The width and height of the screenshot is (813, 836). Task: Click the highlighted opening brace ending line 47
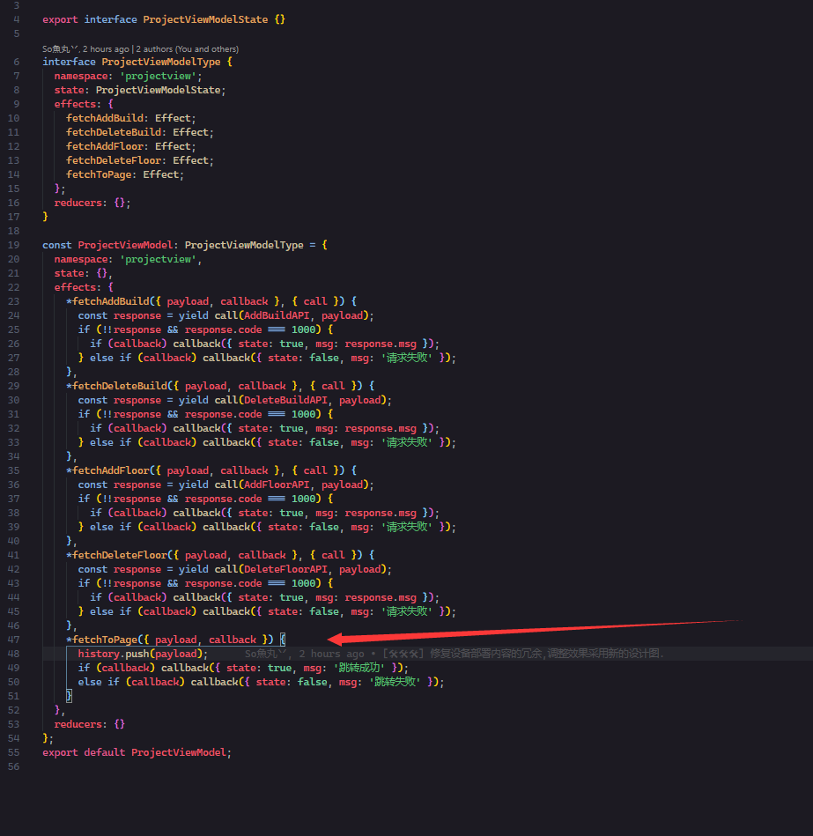pyautogui.click(x=283, y=640)
